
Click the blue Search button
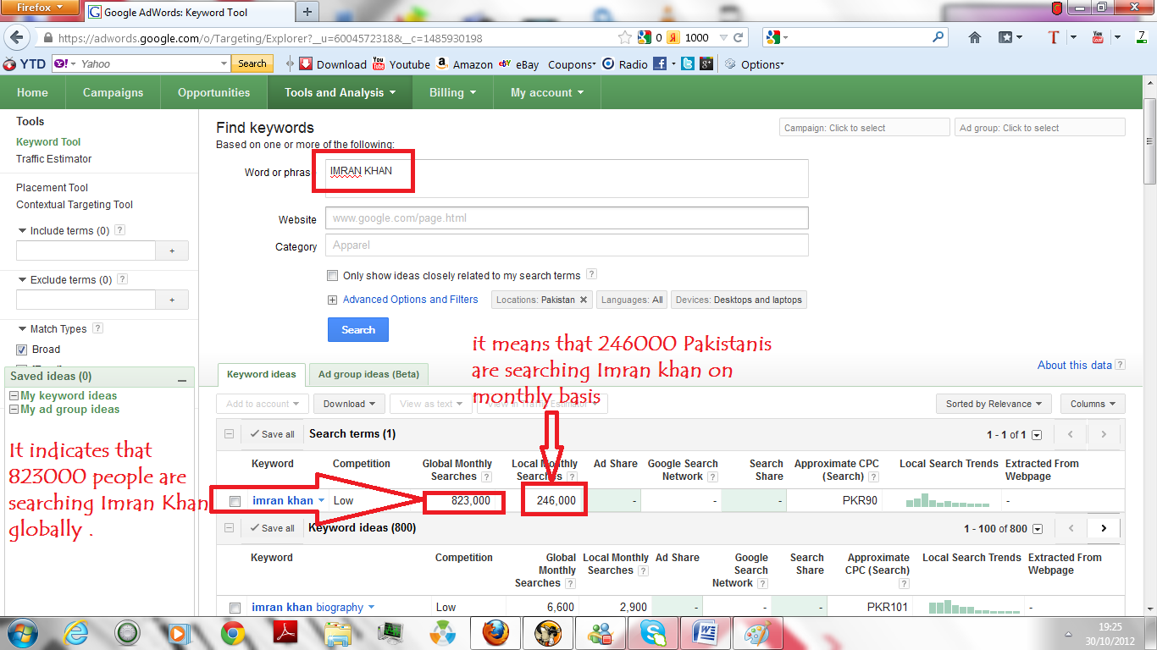coord(357,330)
